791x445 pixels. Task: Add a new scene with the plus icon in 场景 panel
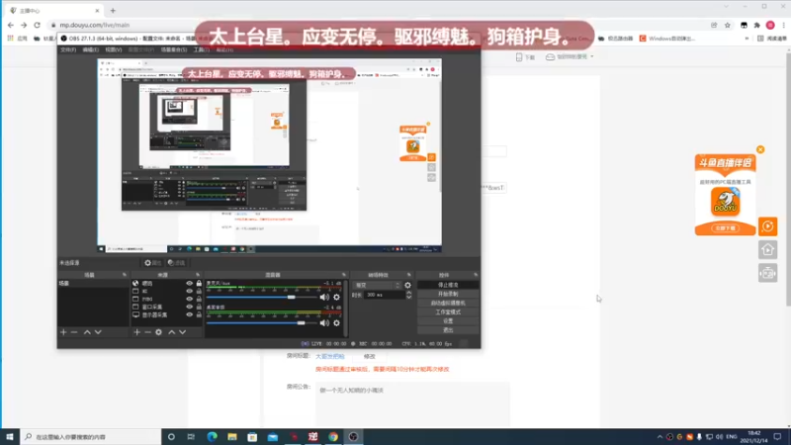point(63,332)
